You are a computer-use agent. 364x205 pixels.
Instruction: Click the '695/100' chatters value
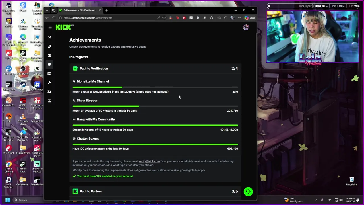point(233,149)
